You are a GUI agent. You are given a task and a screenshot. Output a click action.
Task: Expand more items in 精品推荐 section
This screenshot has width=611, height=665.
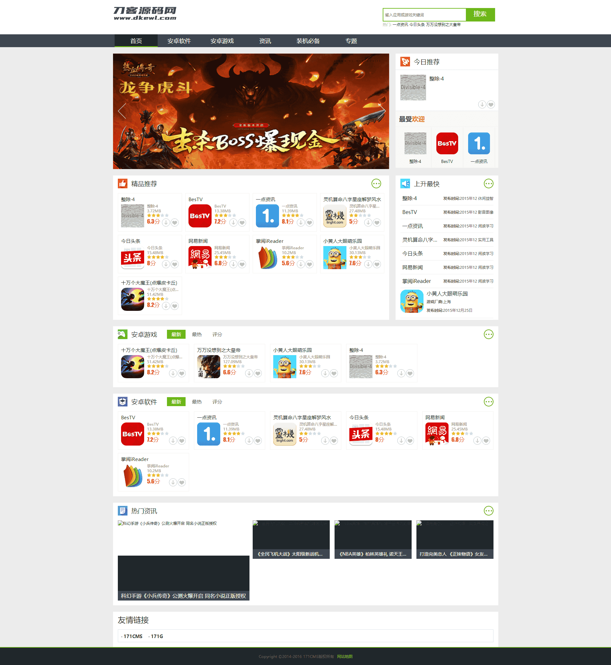pyautogui.click(x=376, y=183)
